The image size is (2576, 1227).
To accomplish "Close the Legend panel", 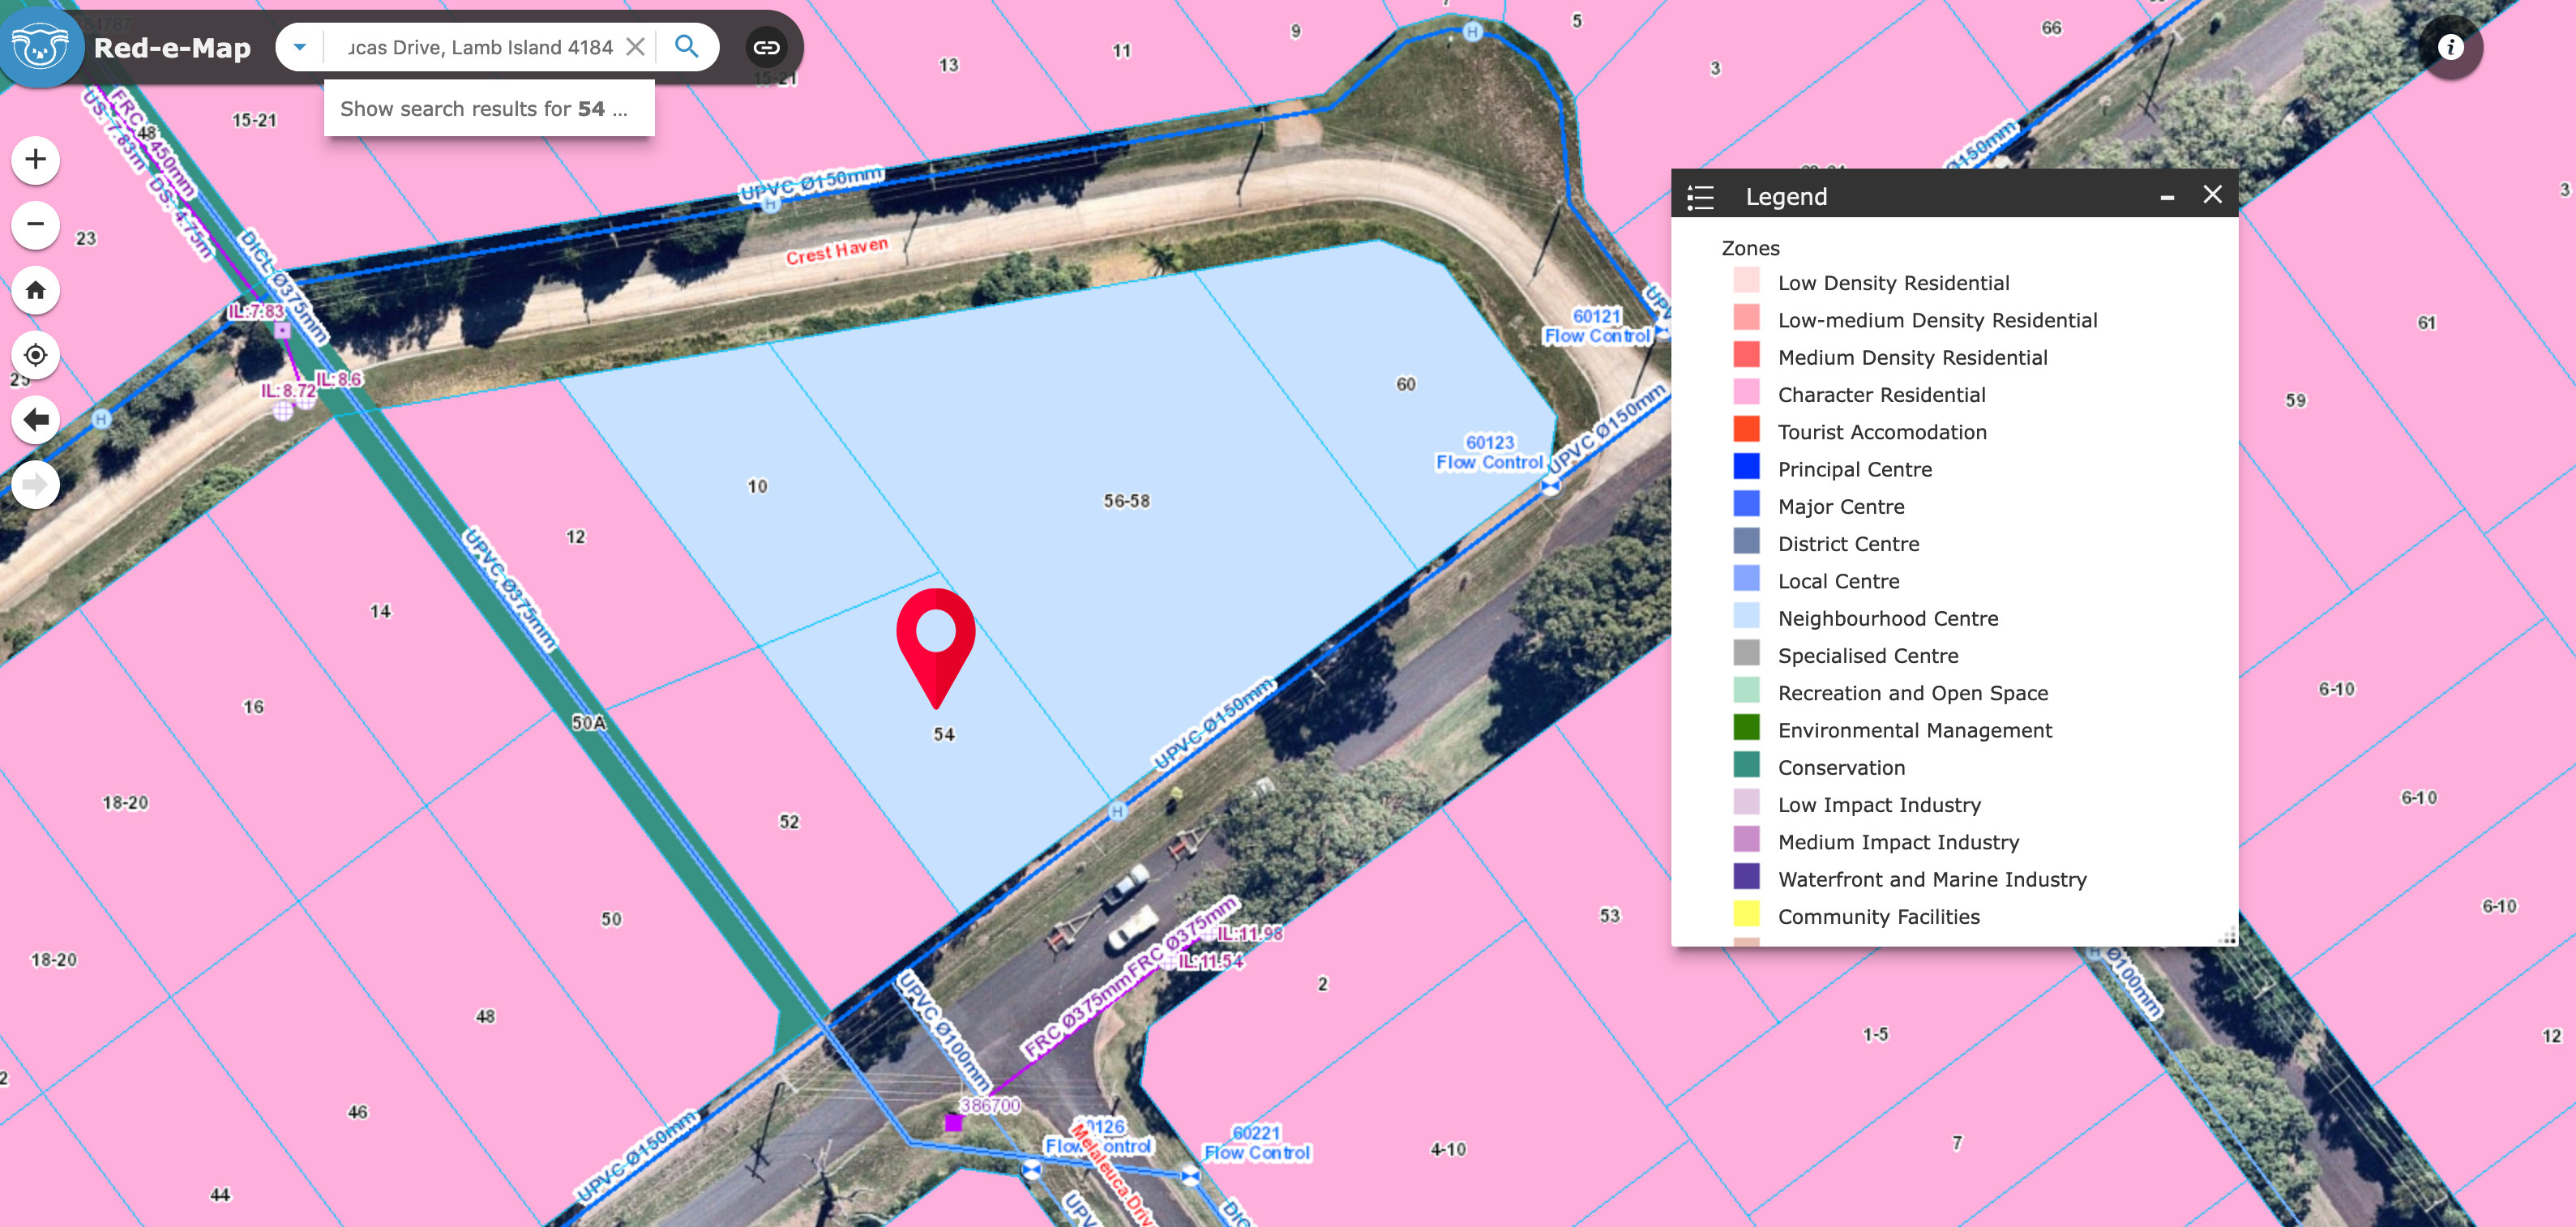I will (x=2212, y=195).
